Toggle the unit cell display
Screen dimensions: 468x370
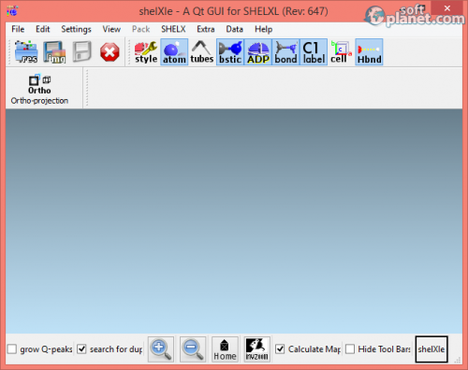[341, 52]
